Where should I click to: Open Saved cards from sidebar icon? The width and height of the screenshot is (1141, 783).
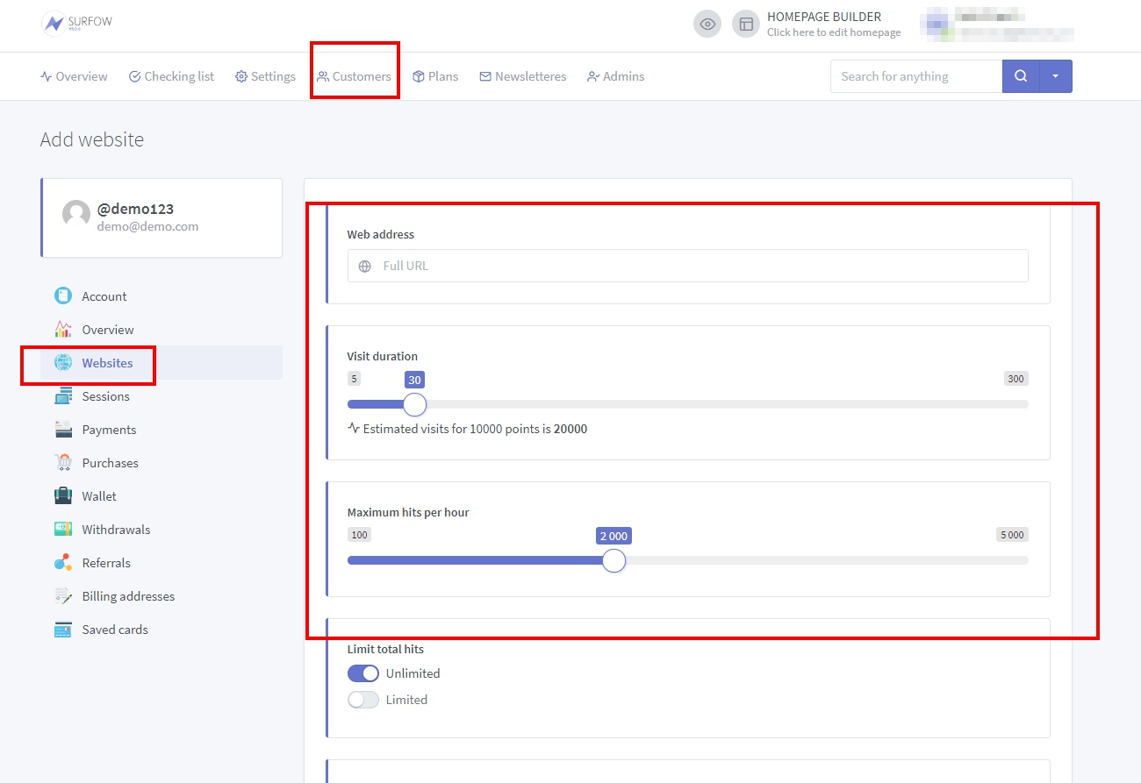(x=63, y=630)
